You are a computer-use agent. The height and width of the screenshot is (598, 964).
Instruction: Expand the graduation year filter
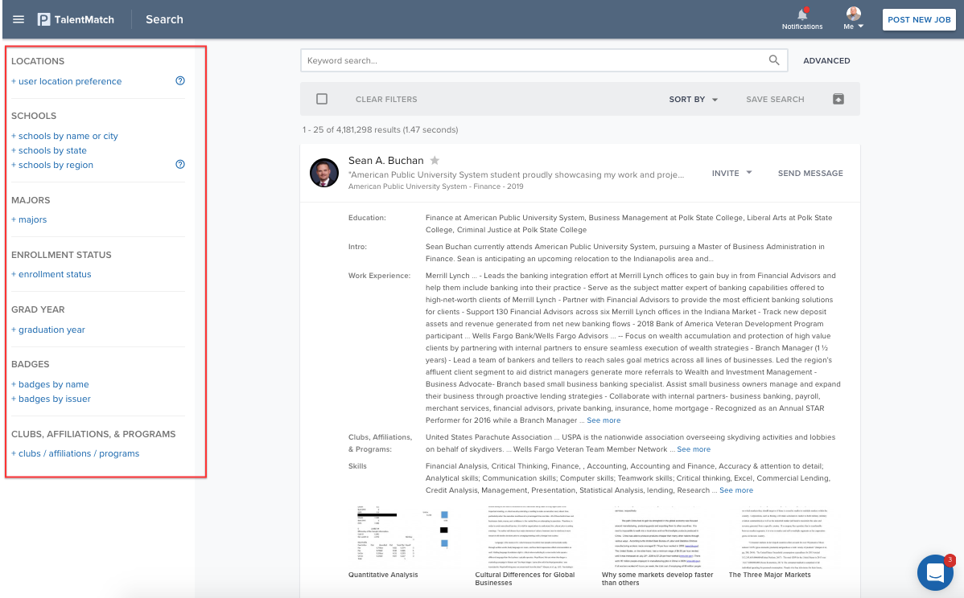click(x=48, y=330)
